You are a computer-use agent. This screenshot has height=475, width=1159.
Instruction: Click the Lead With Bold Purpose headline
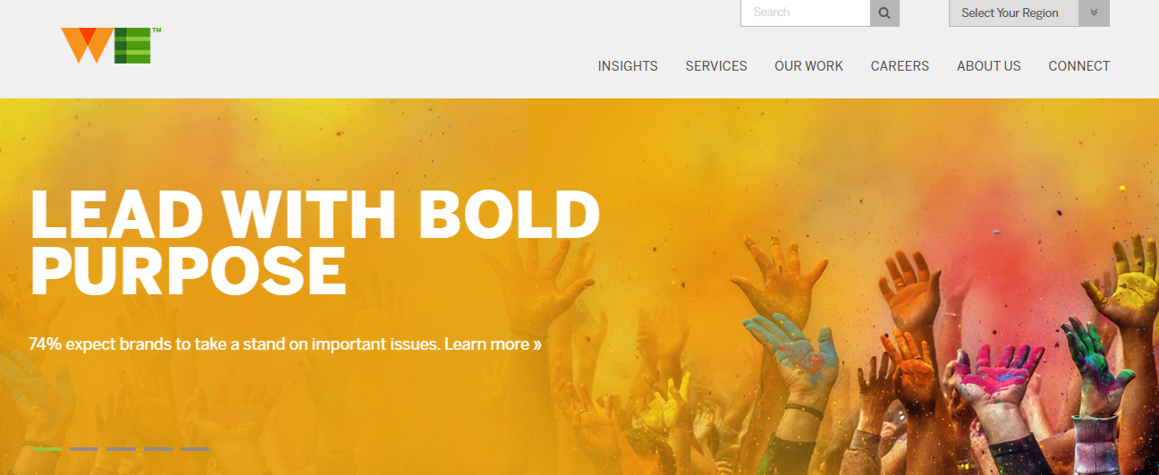click(x=315, y=242)
